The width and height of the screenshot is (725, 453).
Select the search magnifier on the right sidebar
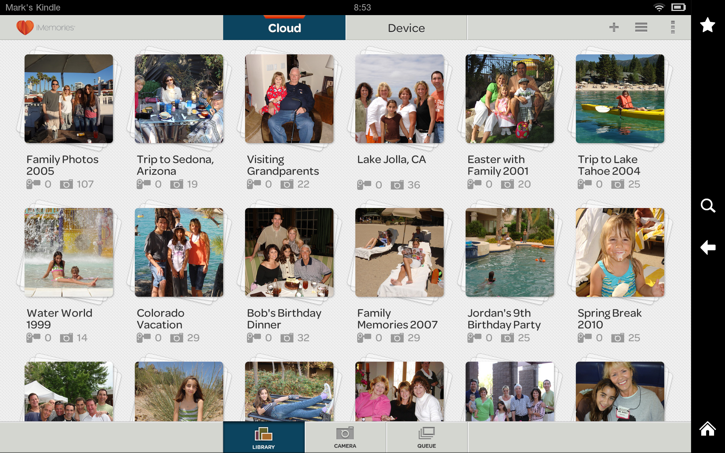tap(708, 206)
